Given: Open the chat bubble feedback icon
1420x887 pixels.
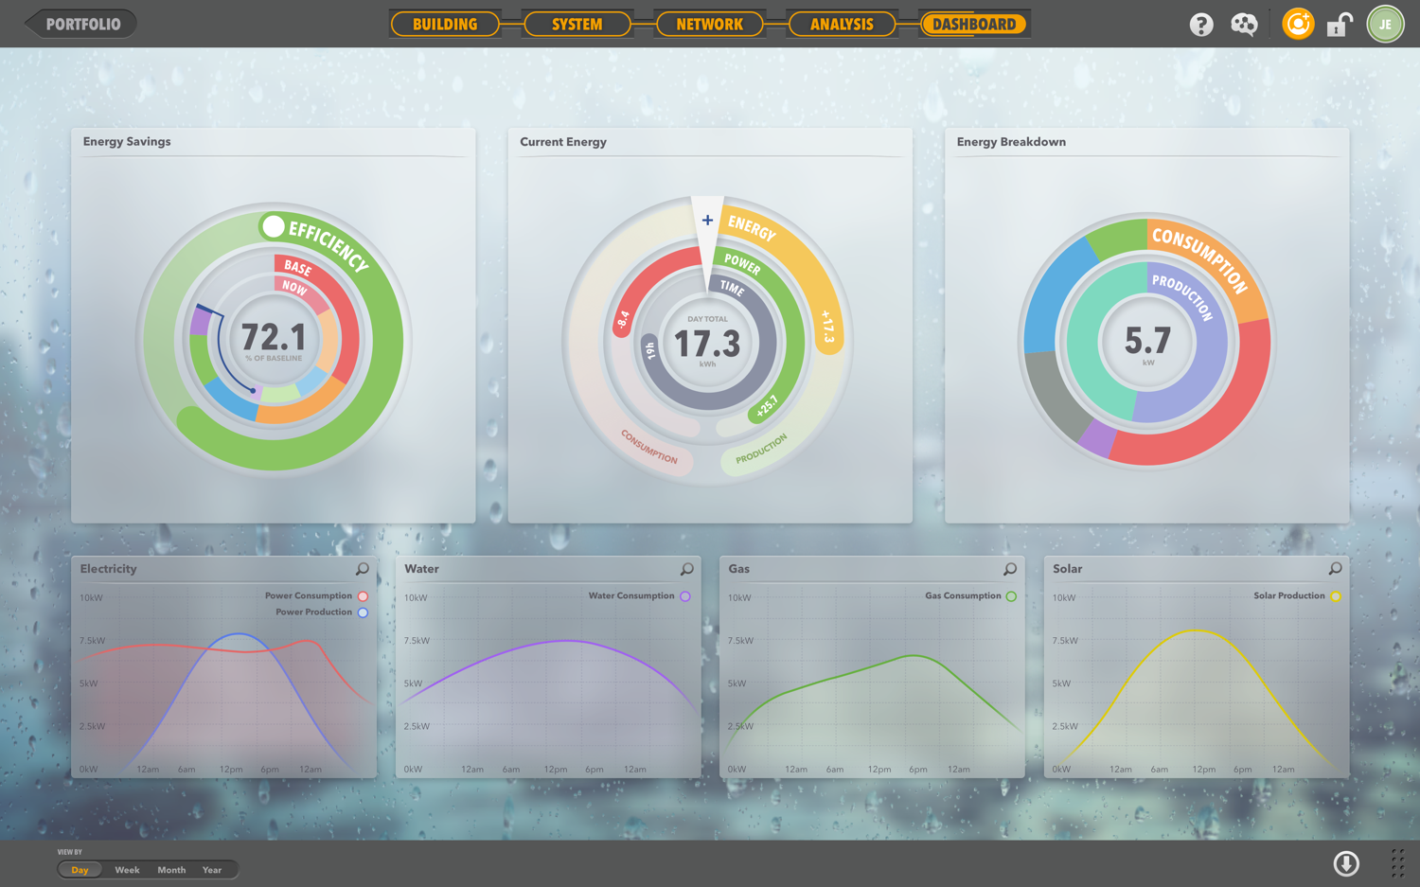Looking at the screenshot, I should 1244,25.
